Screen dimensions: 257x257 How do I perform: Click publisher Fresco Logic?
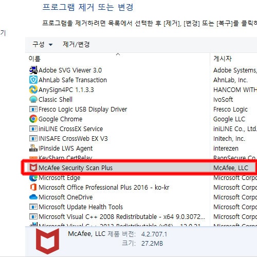click(230, 109)
